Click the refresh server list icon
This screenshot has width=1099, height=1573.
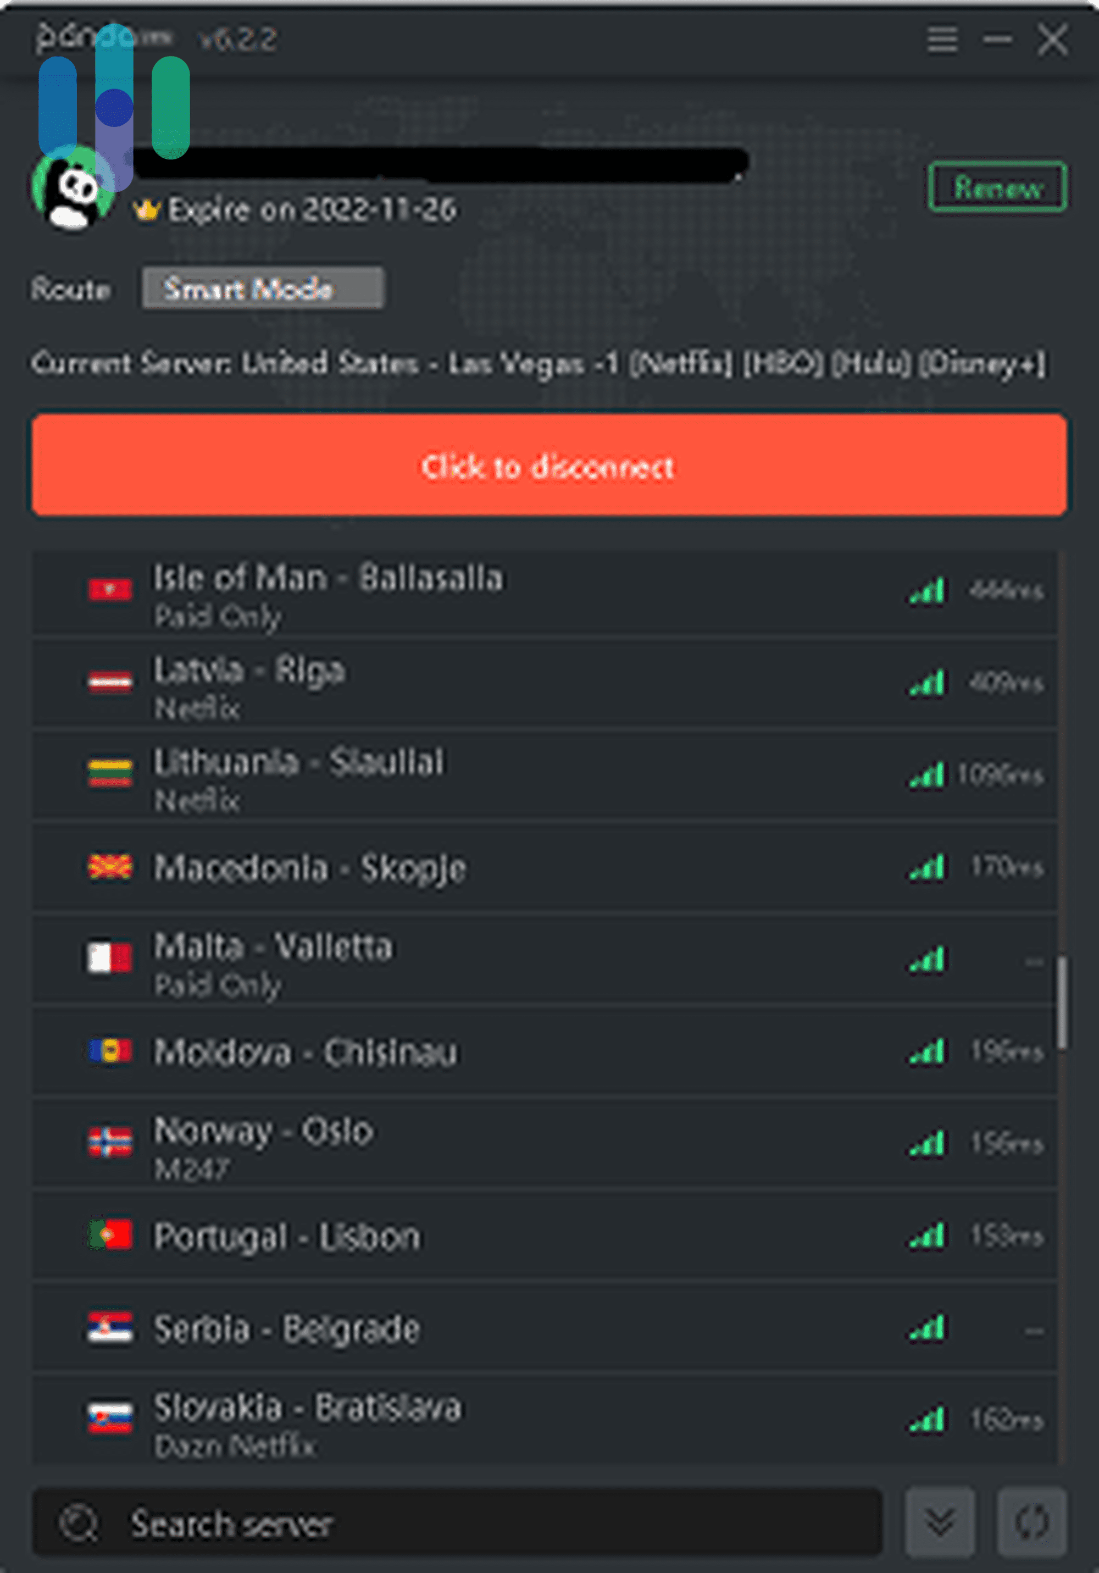pyautogui.click(x=1032, y=1522)
